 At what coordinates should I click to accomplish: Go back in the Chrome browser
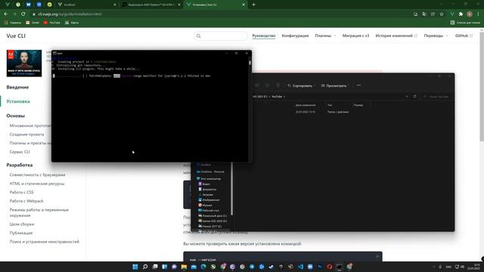point(6,14)
